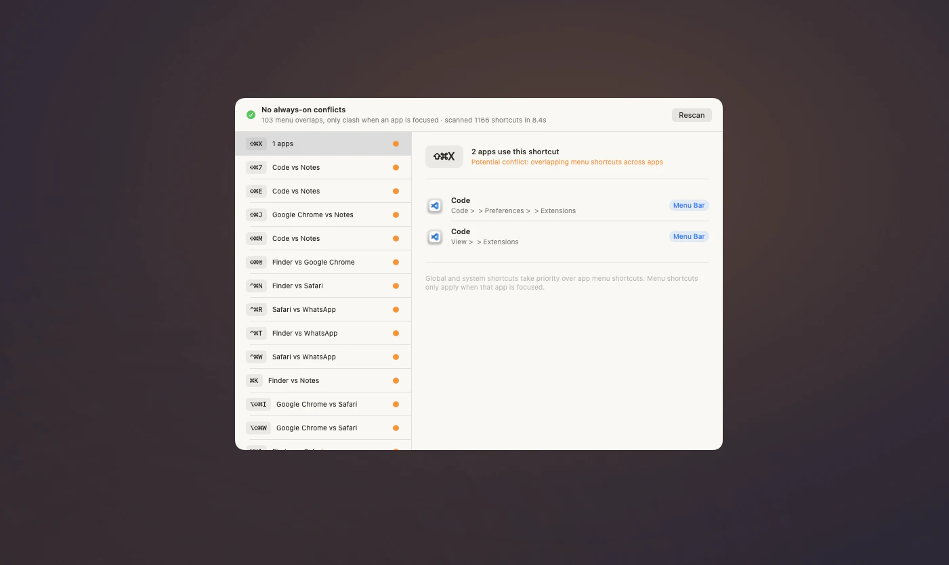Click the ⇧⌘J key badge
This screenshot has width=949, height=565.
[256, 214]
